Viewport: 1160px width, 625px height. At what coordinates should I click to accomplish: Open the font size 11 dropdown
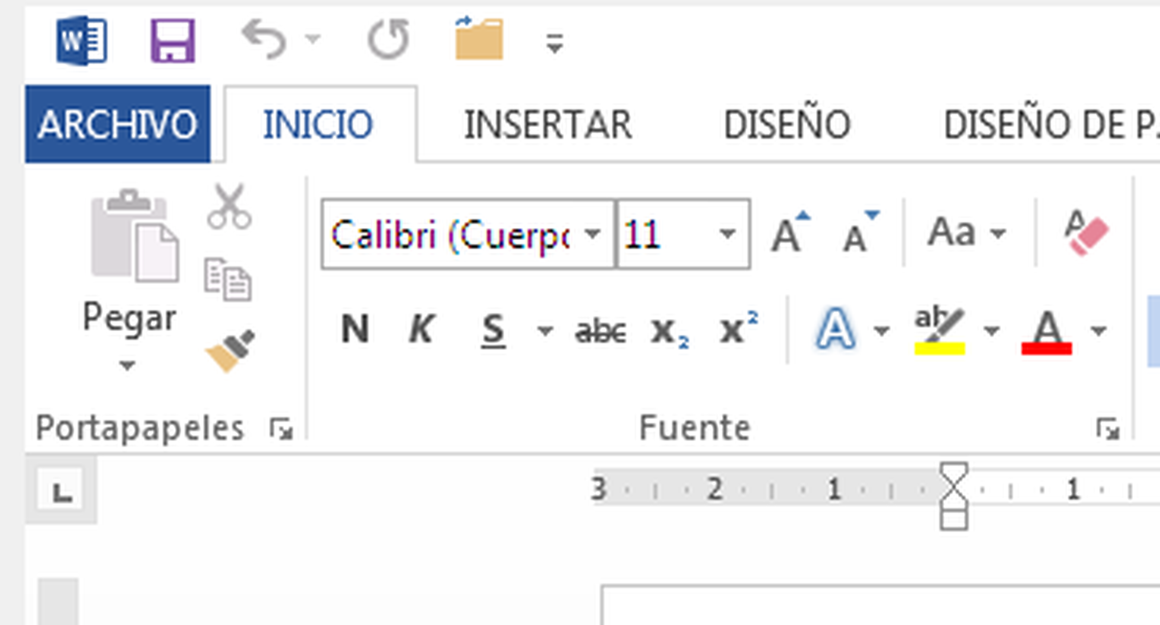coord(727,234)
